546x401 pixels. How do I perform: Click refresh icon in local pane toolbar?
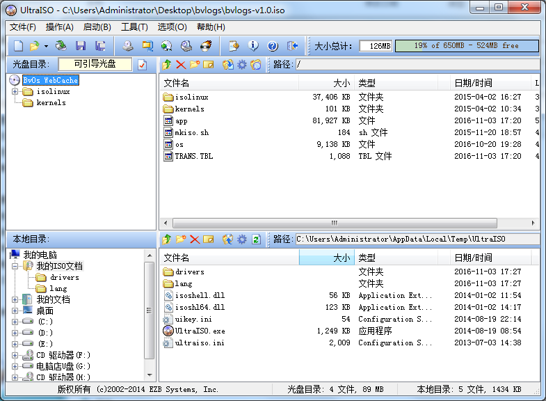point(256,239)
